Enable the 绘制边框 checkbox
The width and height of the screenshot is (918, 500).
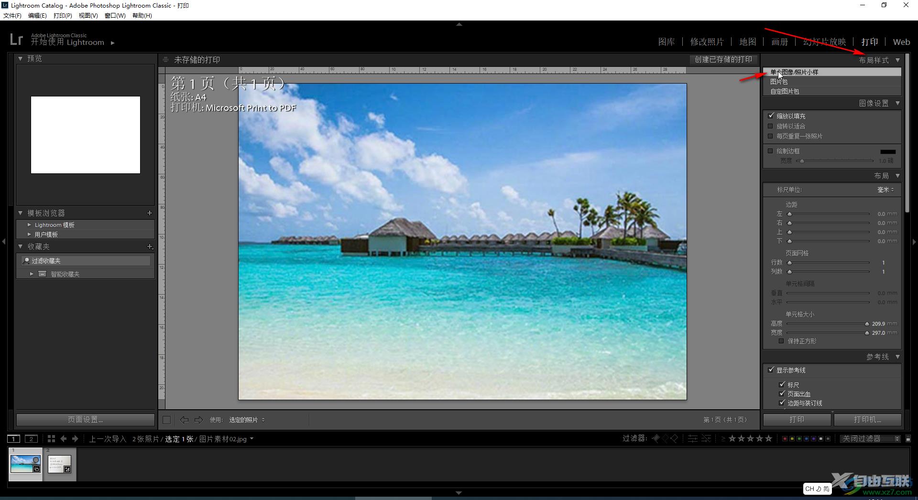[x=770, y=151]
